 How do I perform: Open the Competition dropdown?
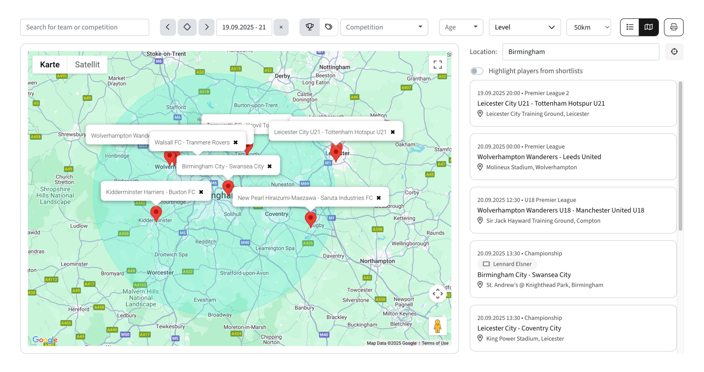(384, 27)
